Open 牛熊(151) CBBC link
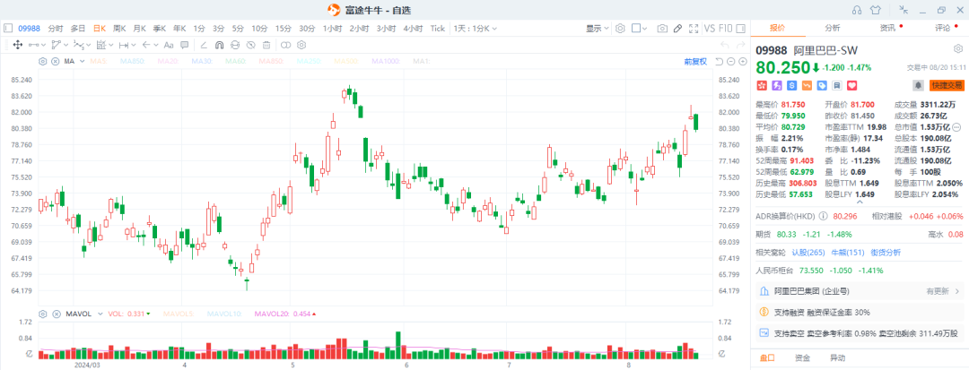This screenshot has width=969, height=370. pos(846,253)
